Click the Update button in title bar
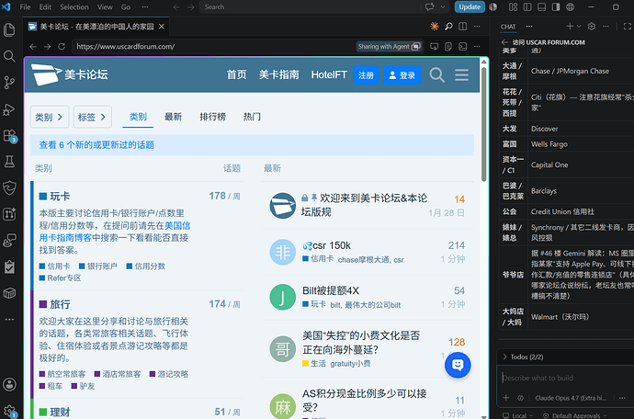Screen dimensions: 634x419 (470, 6)
